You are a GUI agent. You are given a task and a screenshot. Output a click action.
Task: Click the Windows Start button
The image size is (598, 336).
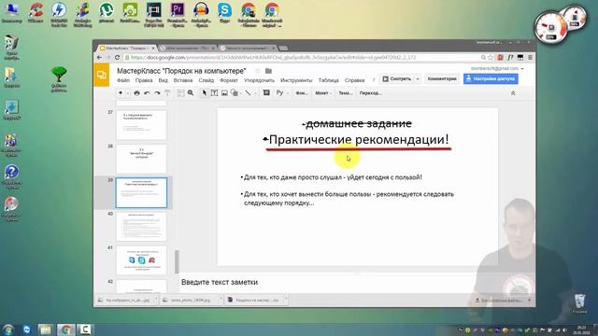pyautogui.click(x=7, y=329)
